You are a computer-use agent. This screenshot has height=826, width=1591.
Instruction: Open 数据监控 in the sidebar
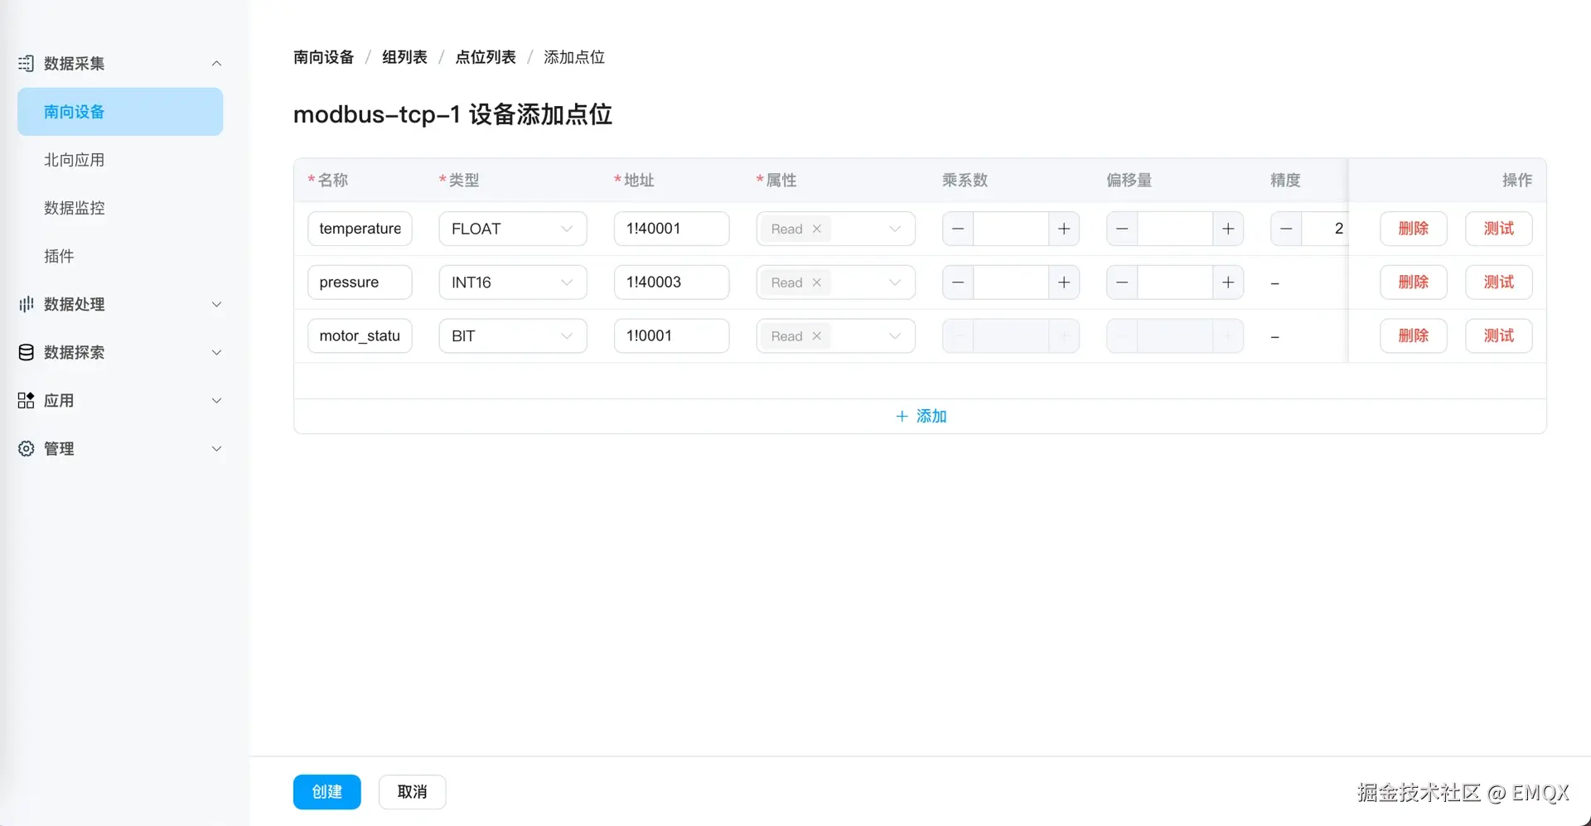pyautogui.click(x=120, y=208)
